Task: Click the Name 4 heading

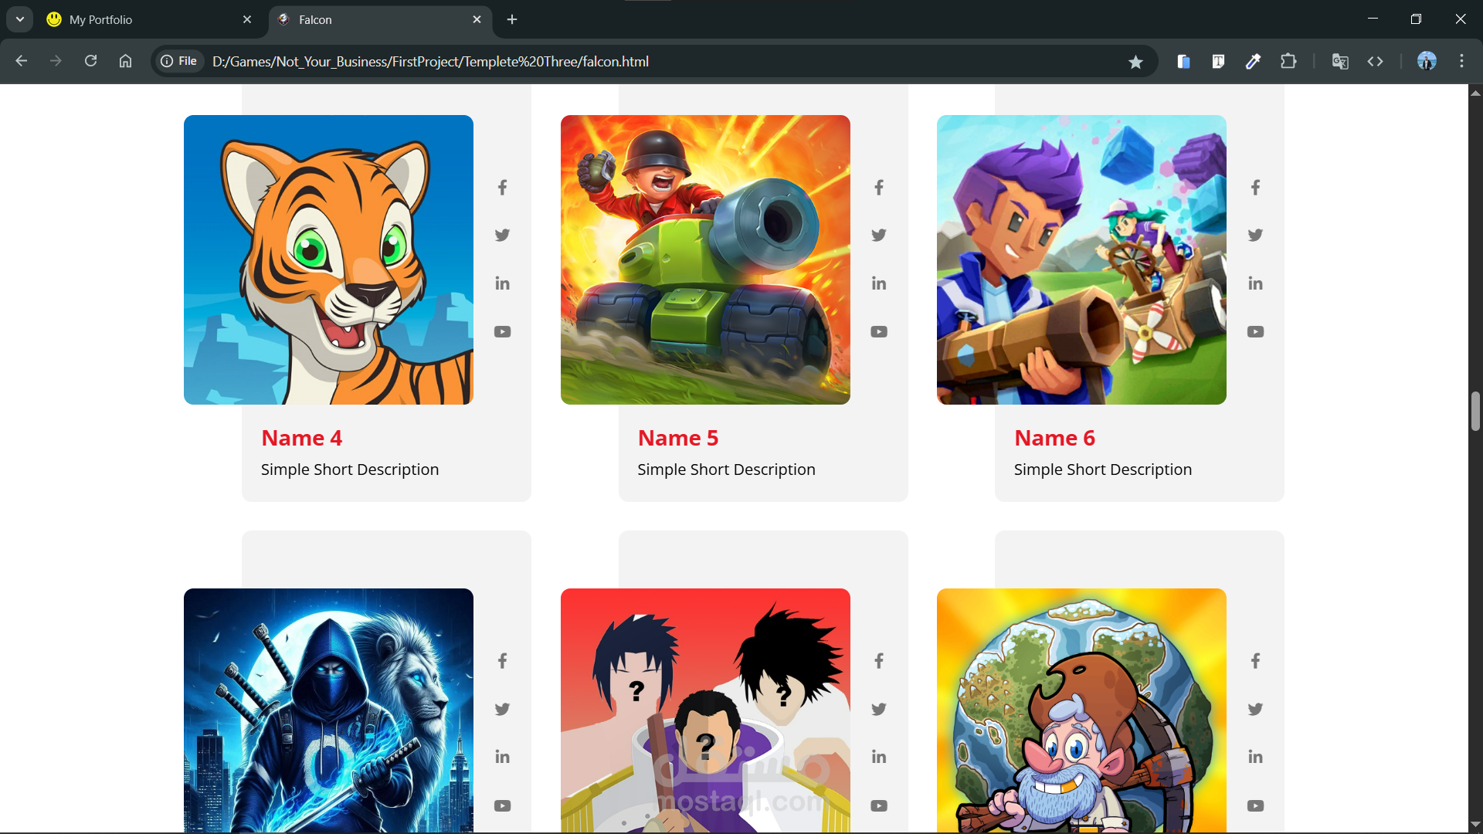Action: pyautogui.click(x=301, y=438)
